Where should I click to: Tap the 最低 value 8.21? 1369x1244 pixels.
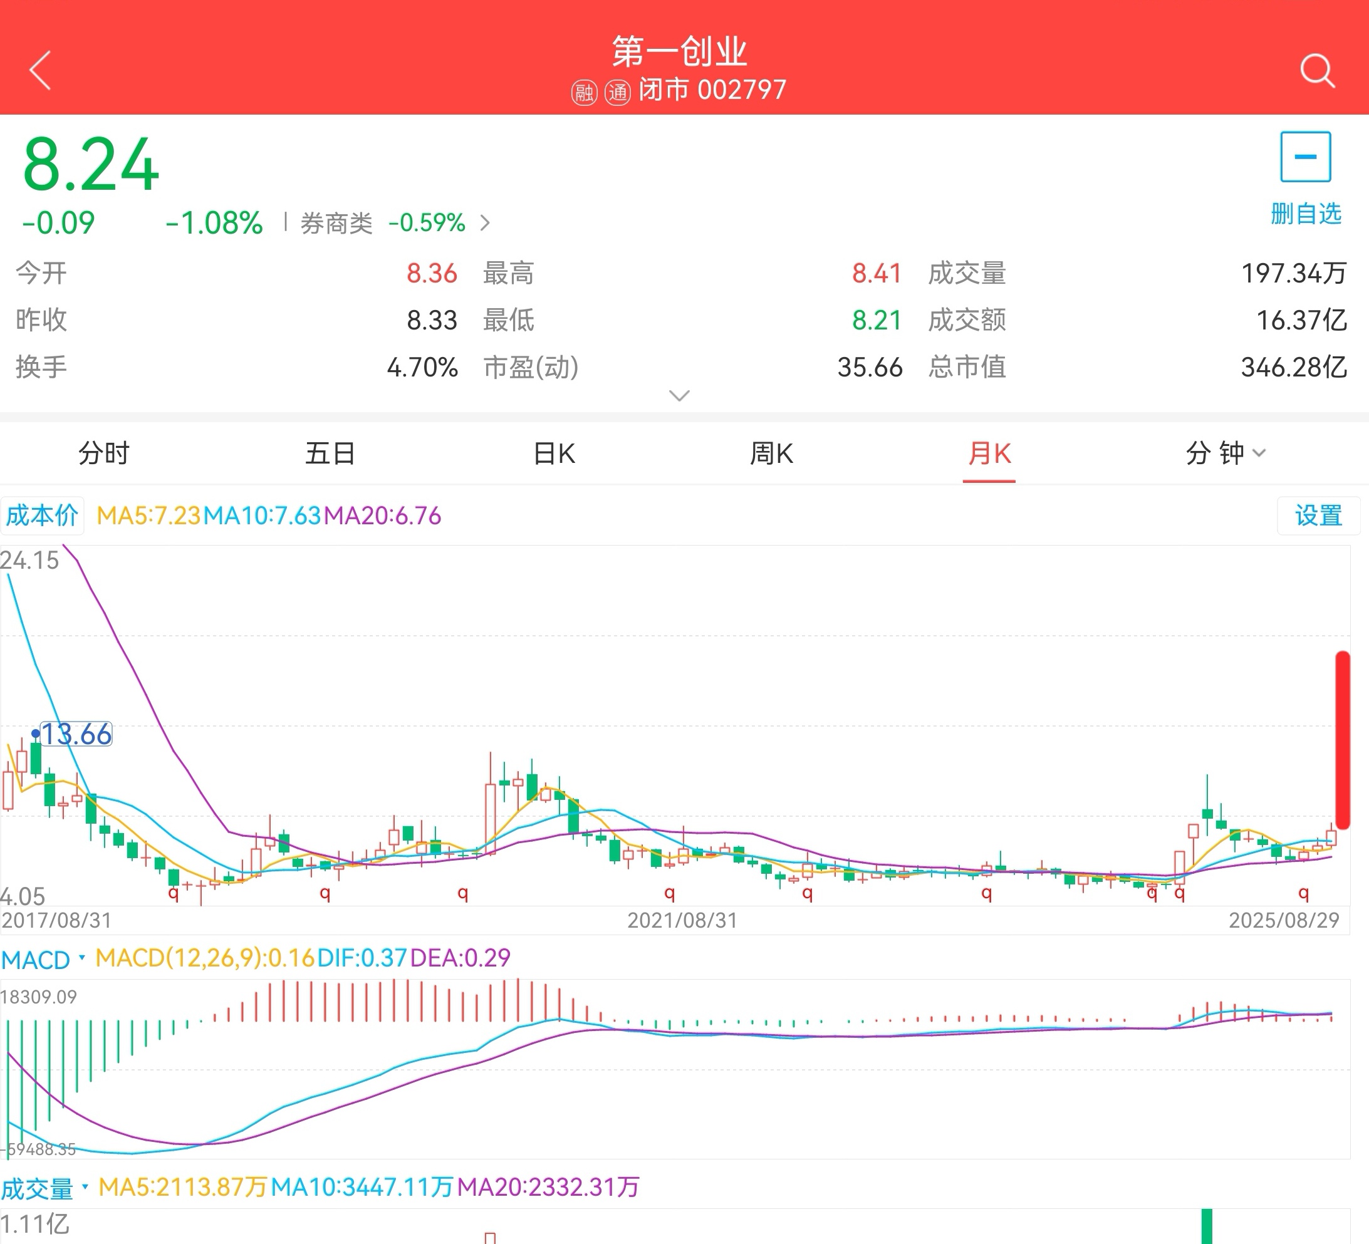coord(877,320)
